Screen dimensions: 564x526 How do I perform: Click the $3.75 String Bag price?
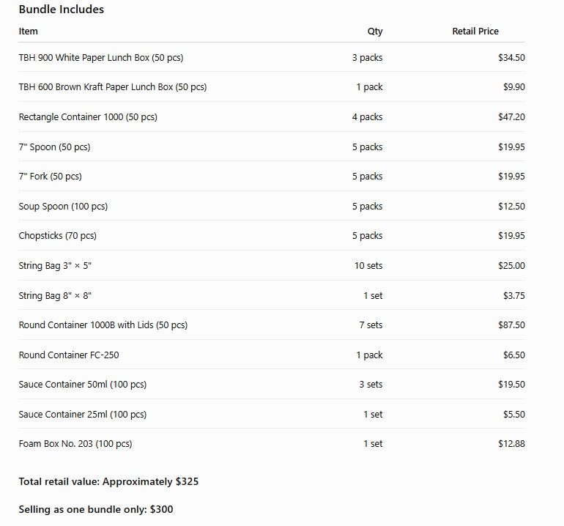513,296
